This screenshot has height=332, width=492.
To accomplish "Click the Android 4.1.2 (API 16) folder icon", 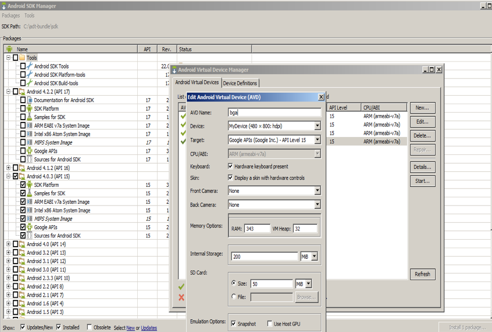I will (x=22, y=168).
